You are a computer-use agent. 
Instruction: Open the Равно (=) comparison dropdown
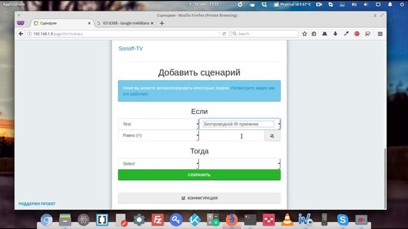(x=159, y=135)
